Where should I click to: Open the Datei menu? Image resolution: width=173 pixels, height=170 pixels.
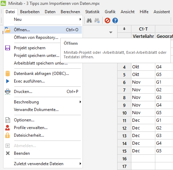click(x=10, y=12)
